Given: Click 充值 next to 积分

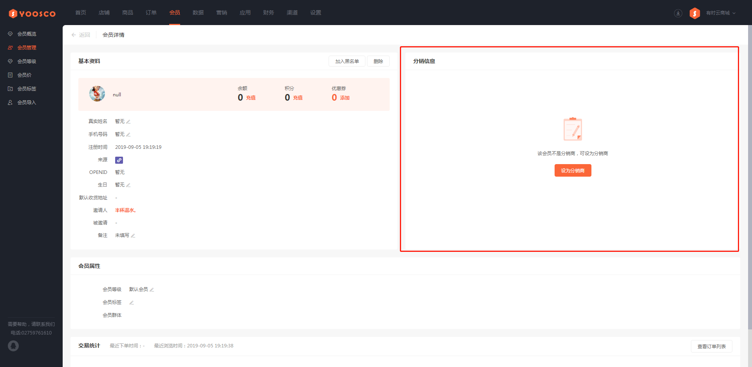Looking at the screenshot, I should tap(298, 98).
